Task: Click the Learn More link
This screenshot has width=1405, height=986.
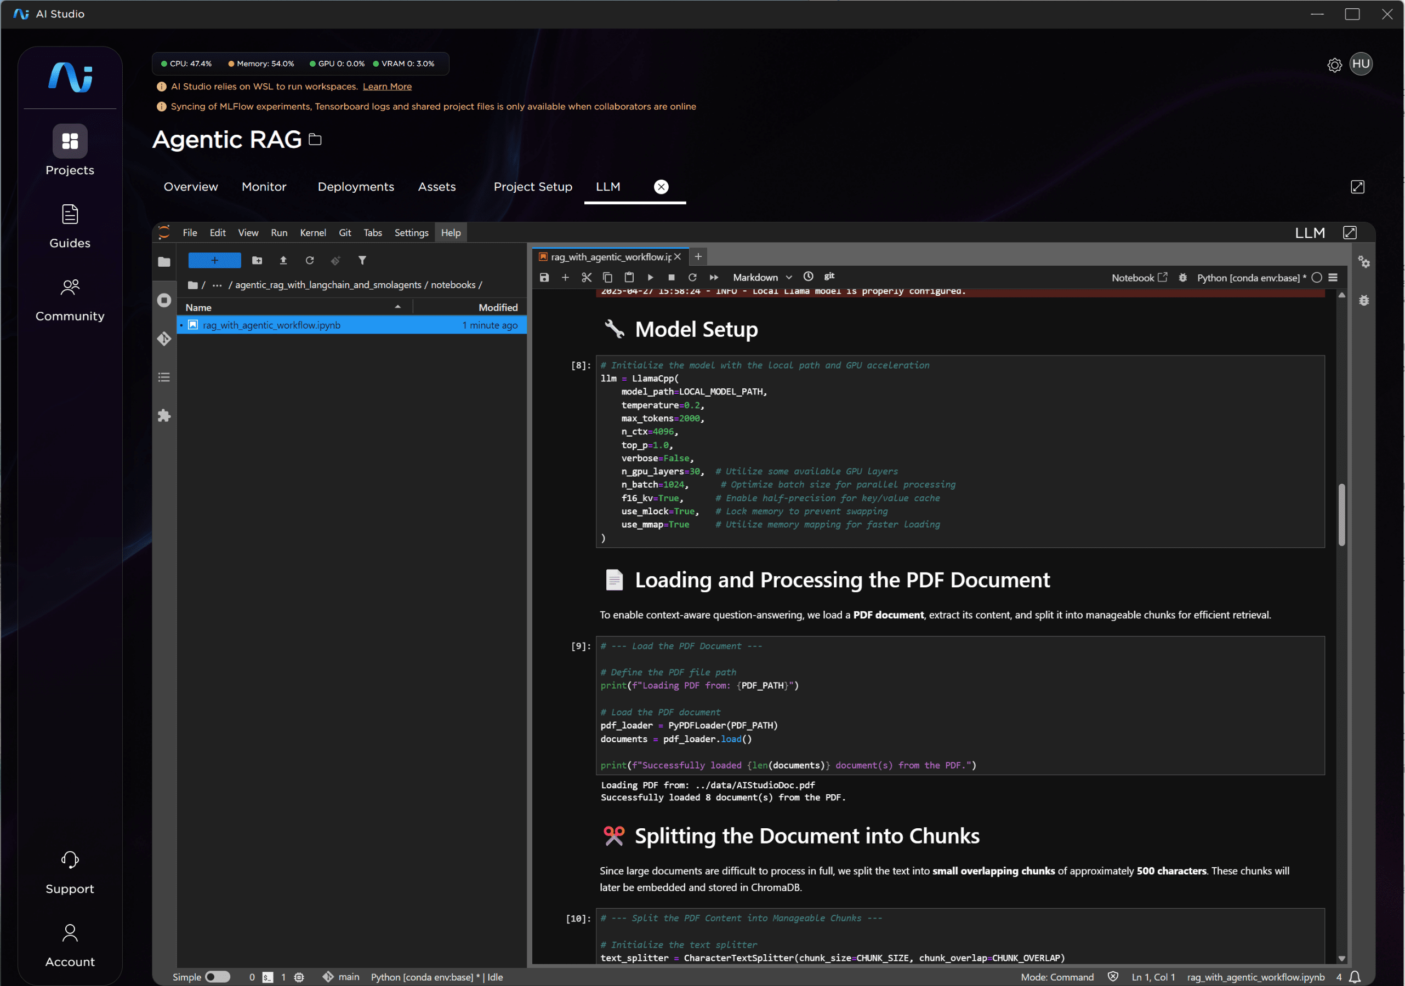Action: 386,86
